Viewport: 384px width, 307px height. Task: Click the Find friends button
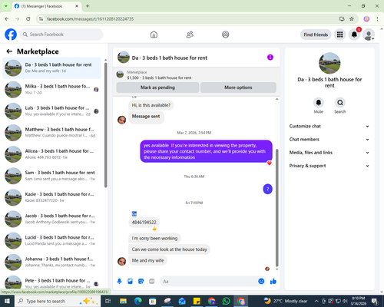tap(316, 35)
